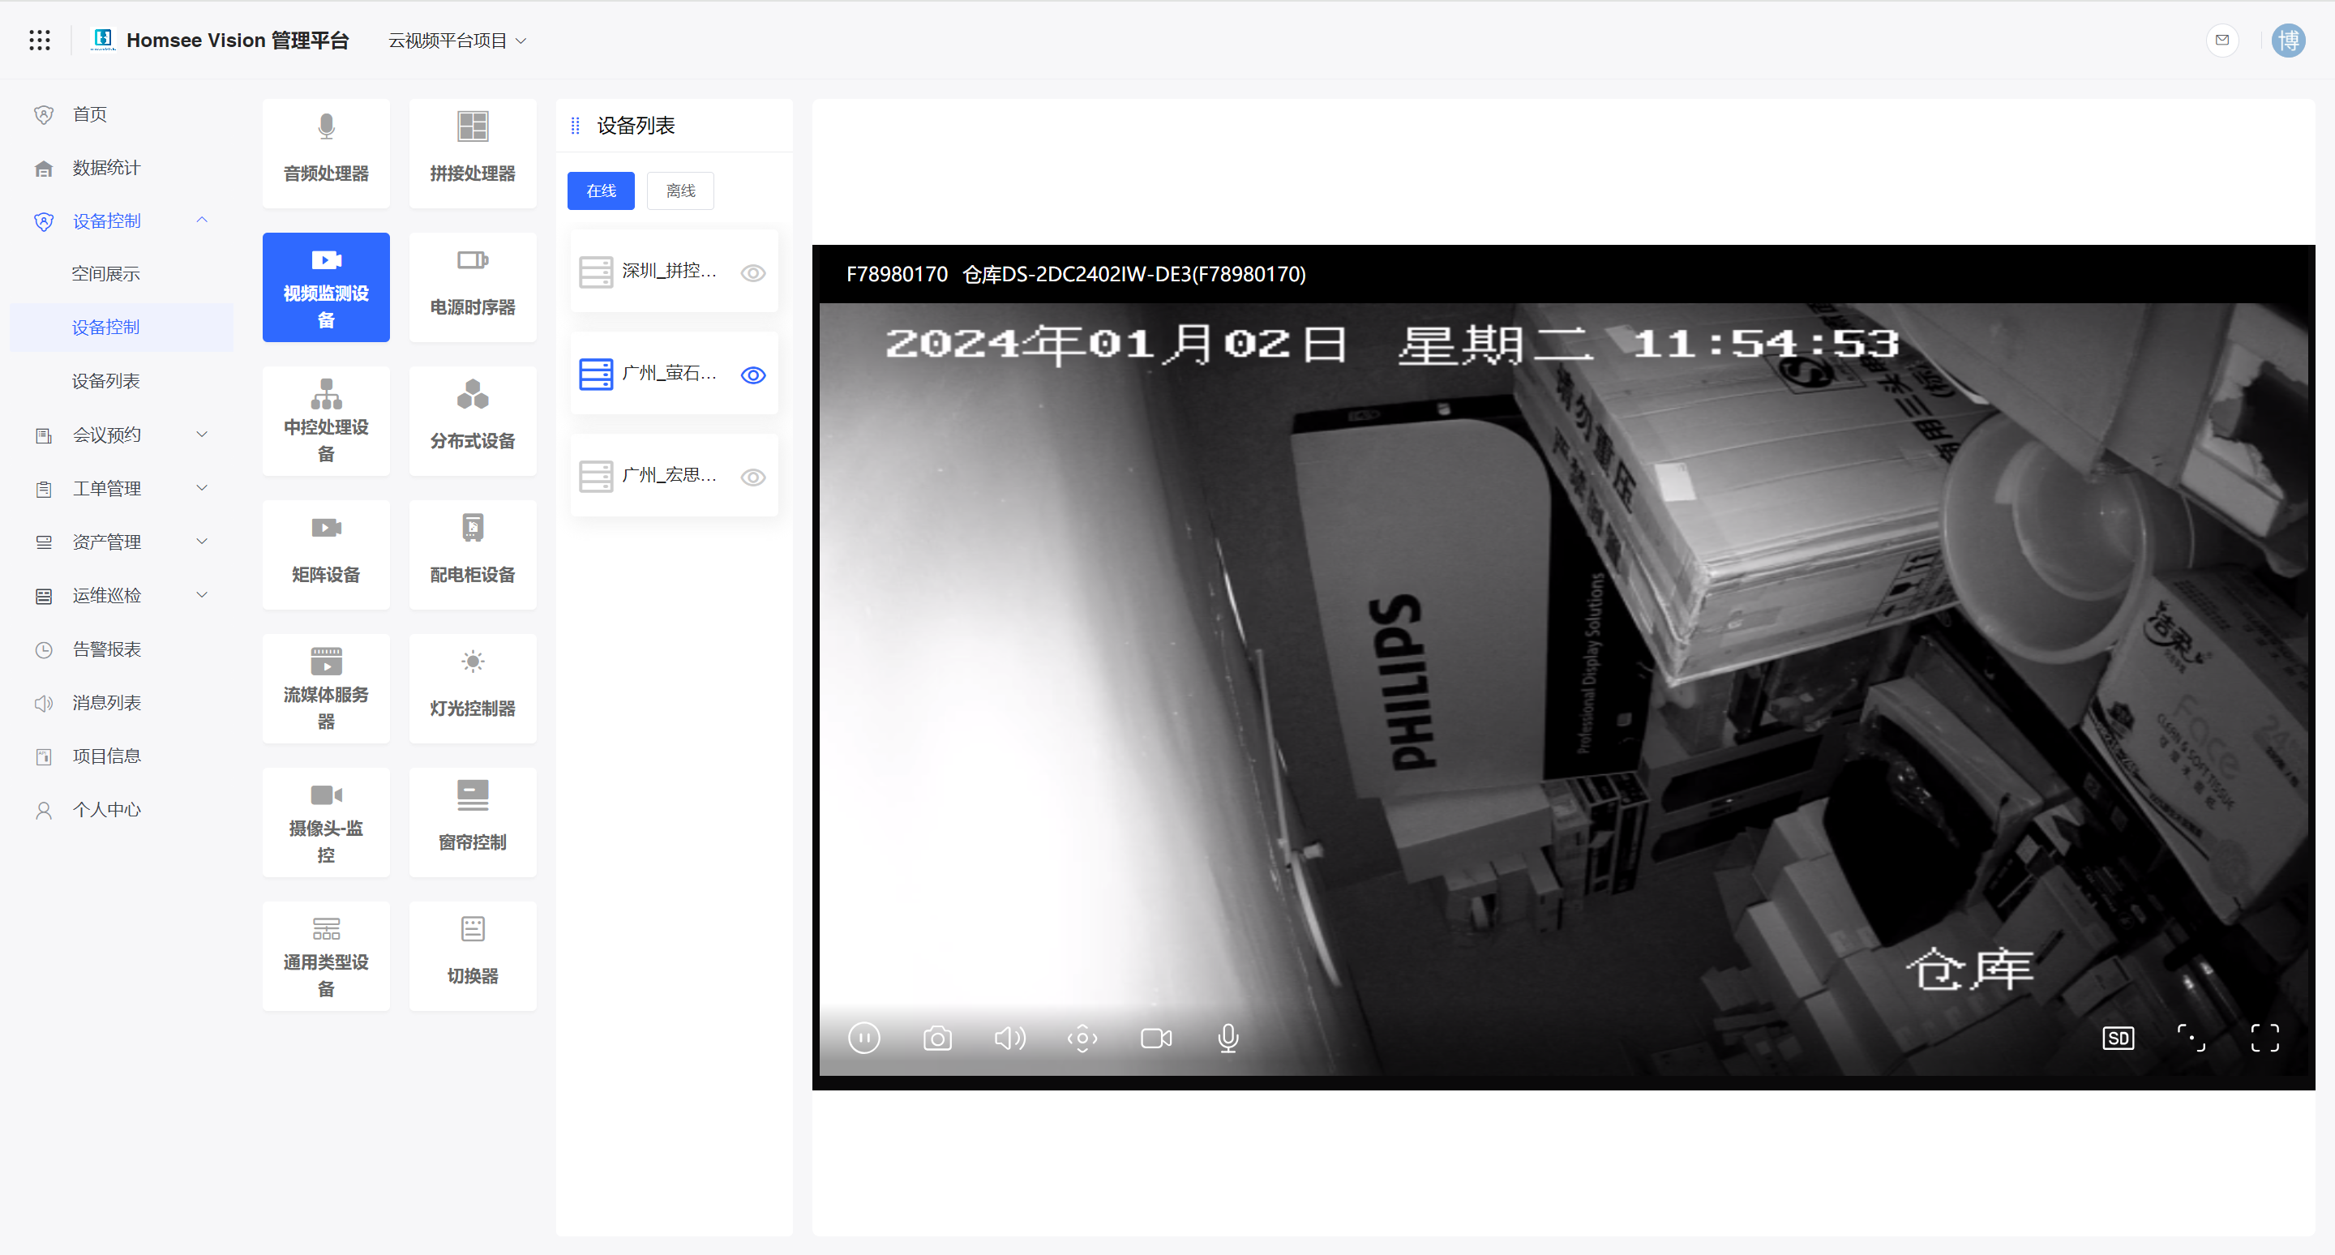
Task: Select the 电源时序器 device card
Action: pyautogui.click(x=472, y=287)
